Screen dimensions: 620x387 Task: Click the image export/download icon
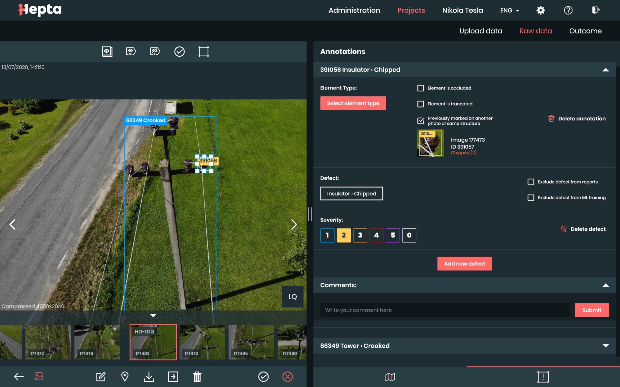[x=149, y=376]
